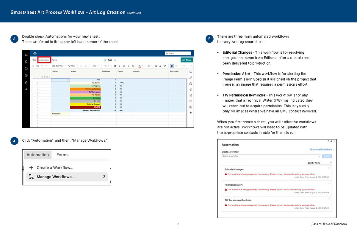The image size is (357, 230).
Task: Toggle Strikethrough formatting in sheet toolbar
Action: coord(129,66)
